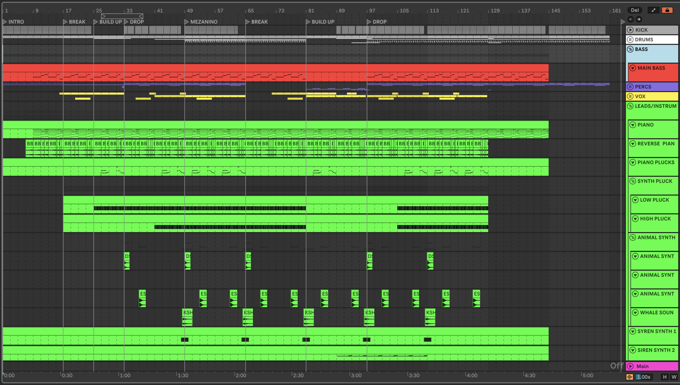Screen dimensions: 680x385
Task: Unfold the DRUMS group track
Action: 630,40
